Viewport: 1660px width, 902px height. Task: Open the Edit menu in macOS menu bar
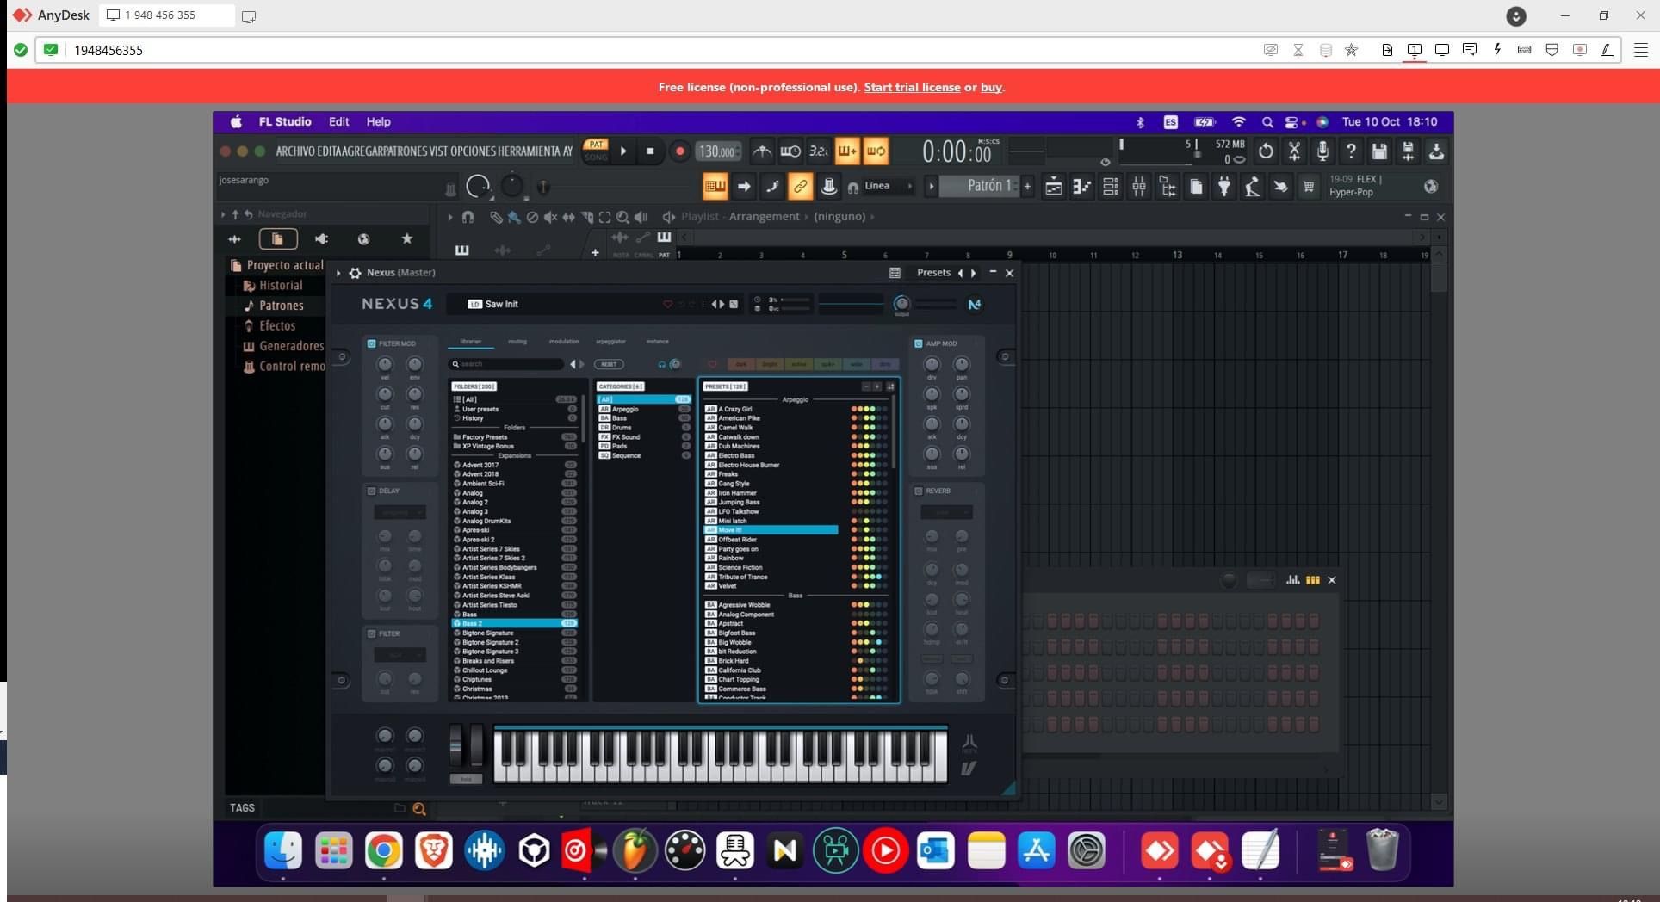[339, 122]
